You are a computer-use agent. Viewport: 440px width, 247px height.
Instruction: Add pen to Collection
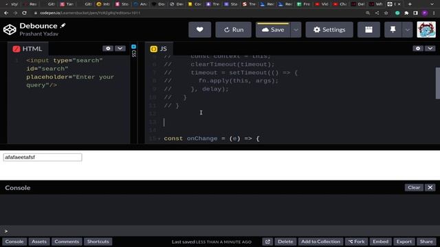pyautogui.click(x=320, y=242)
